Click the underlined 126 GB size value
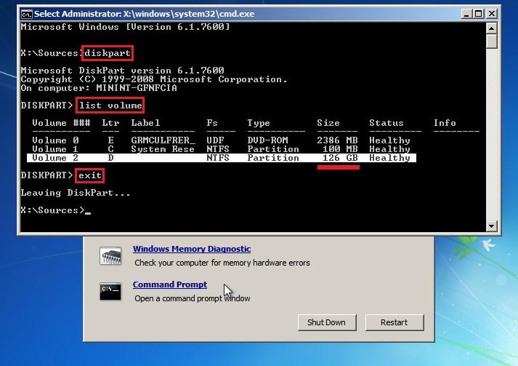The image size is (518, 366). coord(338,158)
